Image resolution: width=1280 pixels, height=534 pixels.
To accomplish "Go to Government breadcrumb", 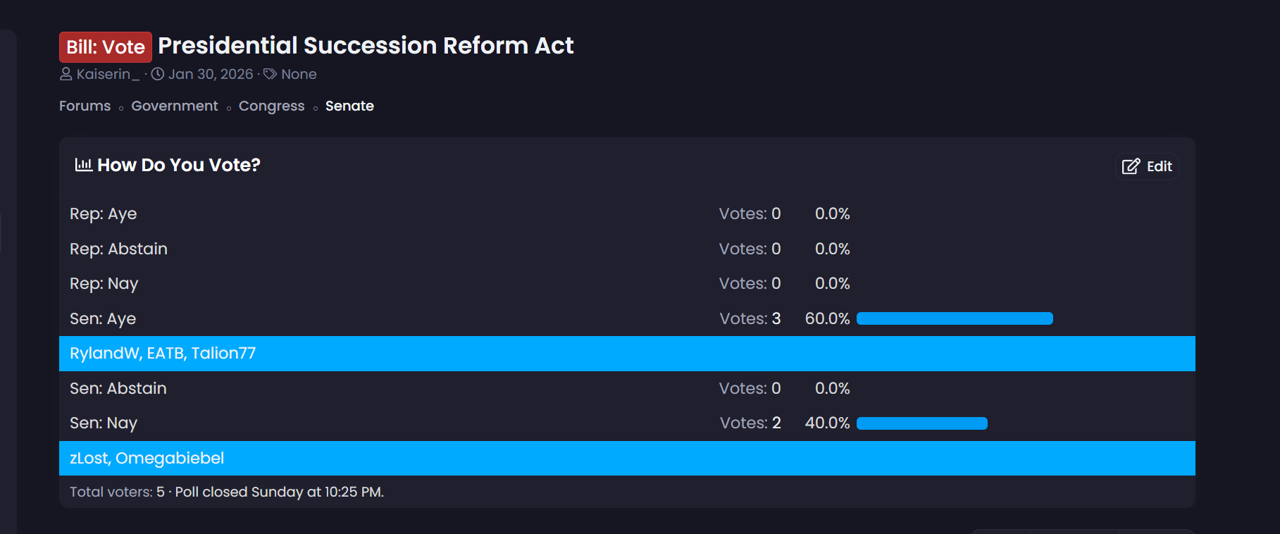I will [x=175, y=106].
